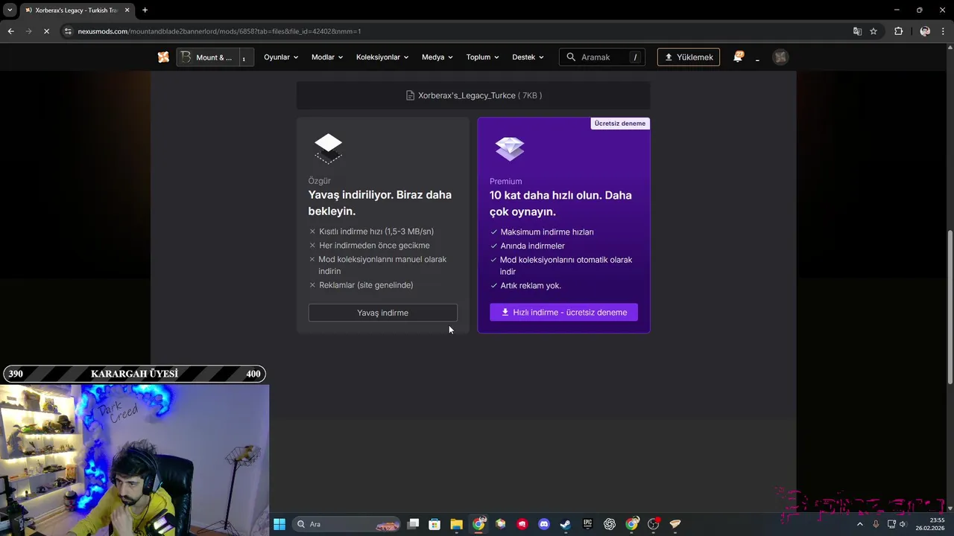954x536 pixels.
Task: Click the microphone tray icon
Action: pyautogui.click(x=876, y=524)
